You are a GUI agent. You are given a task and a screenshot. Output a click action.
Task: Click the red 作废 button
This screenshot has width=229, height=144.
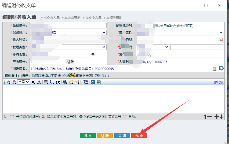[x=139, y=135]
